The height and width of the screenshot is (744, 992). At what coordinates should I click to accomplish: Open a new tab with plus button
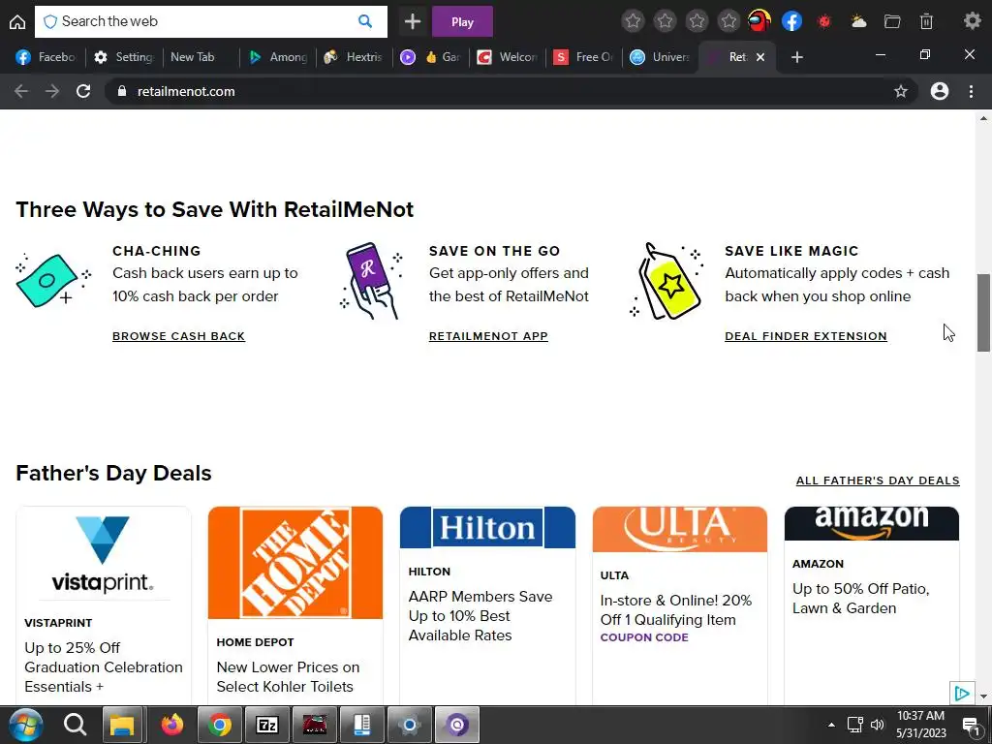coord(797,57)
